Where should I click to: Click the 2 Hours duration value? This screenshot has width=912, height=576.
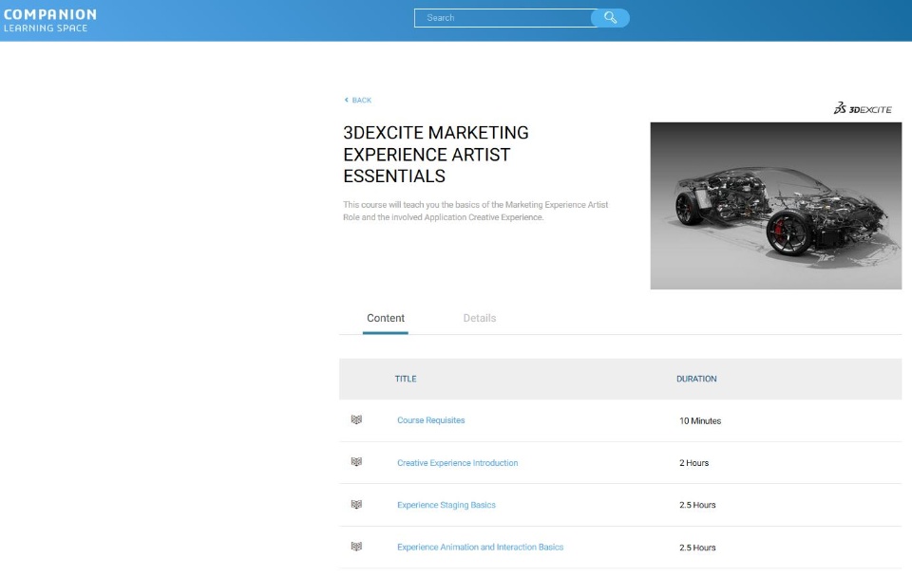(x=693, y=463)
